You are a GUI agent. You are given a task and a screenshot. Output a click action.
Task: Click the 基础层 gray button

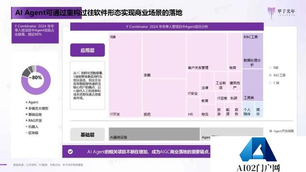[x=87, y=134]
